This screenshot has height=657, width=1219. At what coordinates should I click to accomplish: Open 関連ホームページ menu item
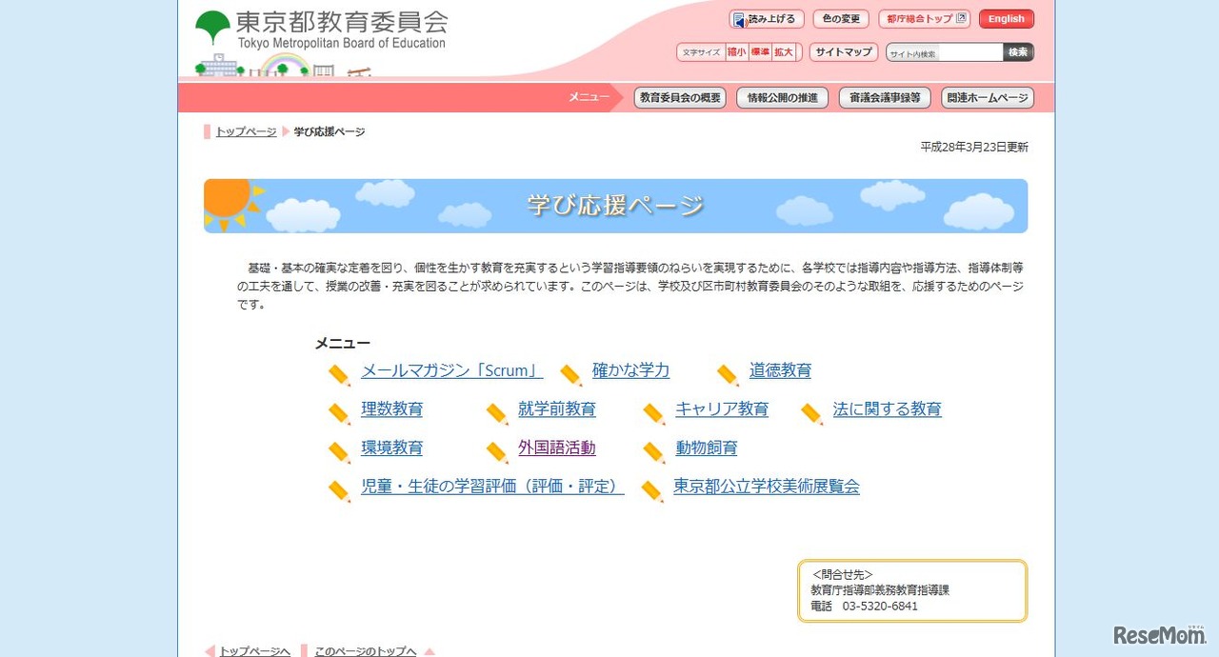pyautogui.click(x=988, y=97)
